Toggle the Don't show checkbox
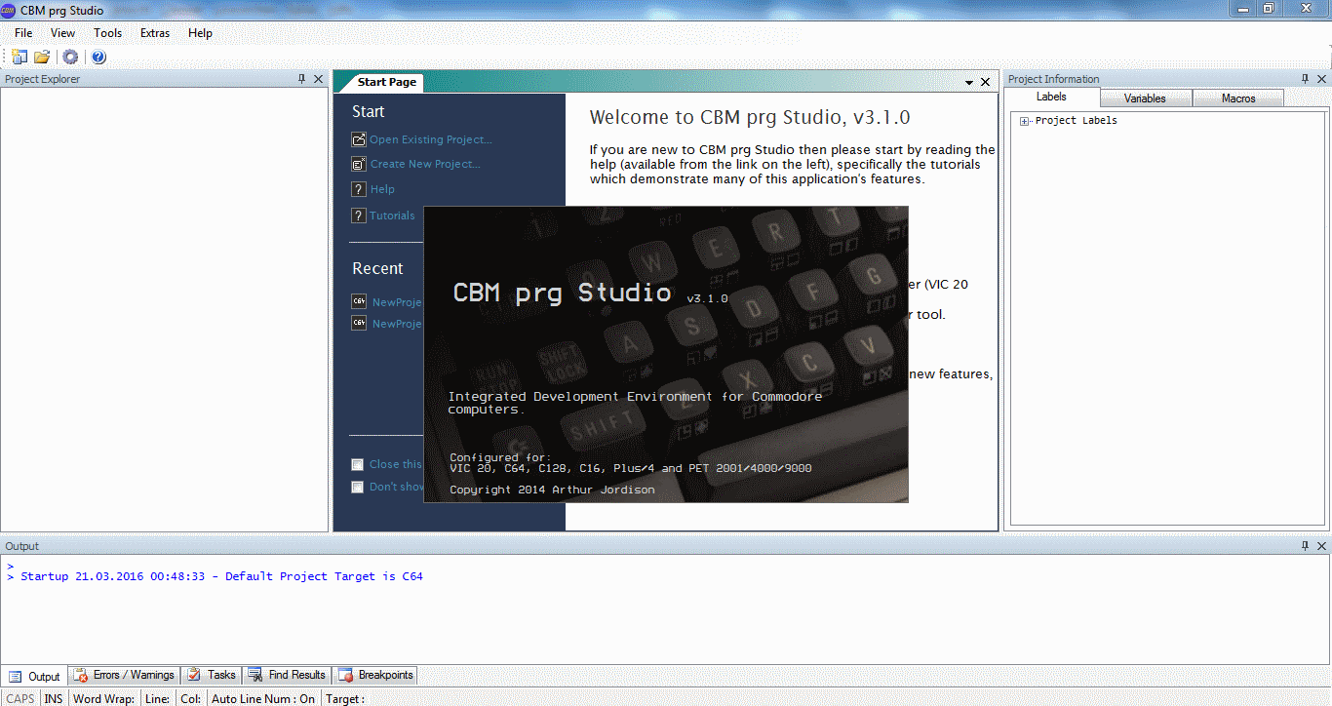 tap(358, 487)
